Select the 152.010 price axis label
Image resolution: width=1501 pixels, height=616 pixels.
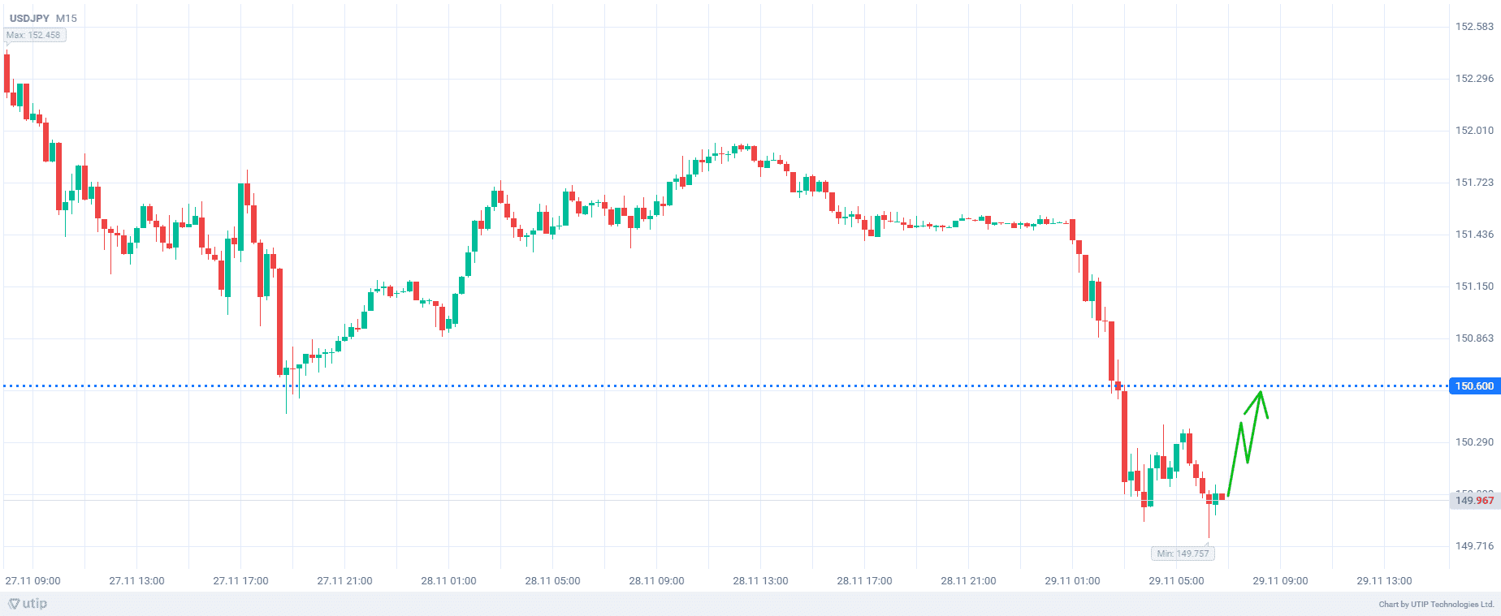pyautogui.click(x=1474, y=131)
